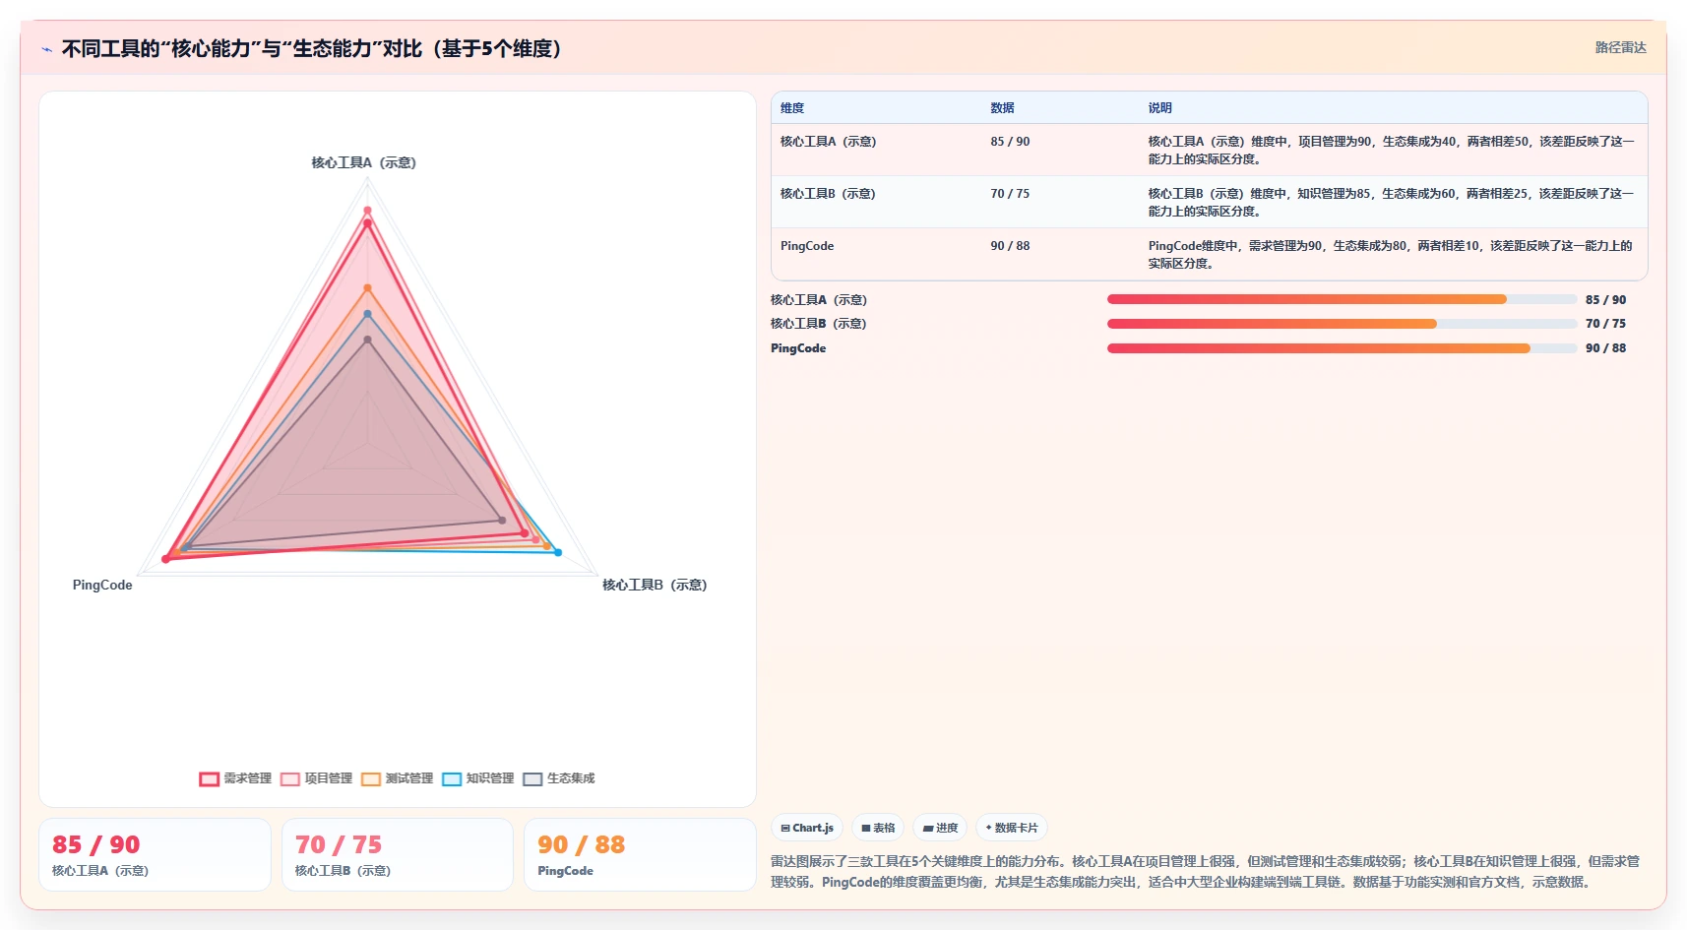Click the description of the PingCode row
This screenshot has width=1687, height=930.
[x=1390, y=254]
